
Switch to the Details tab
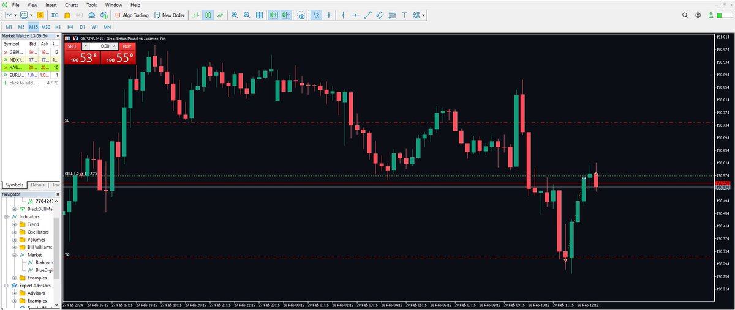click(x=38, y=185)
